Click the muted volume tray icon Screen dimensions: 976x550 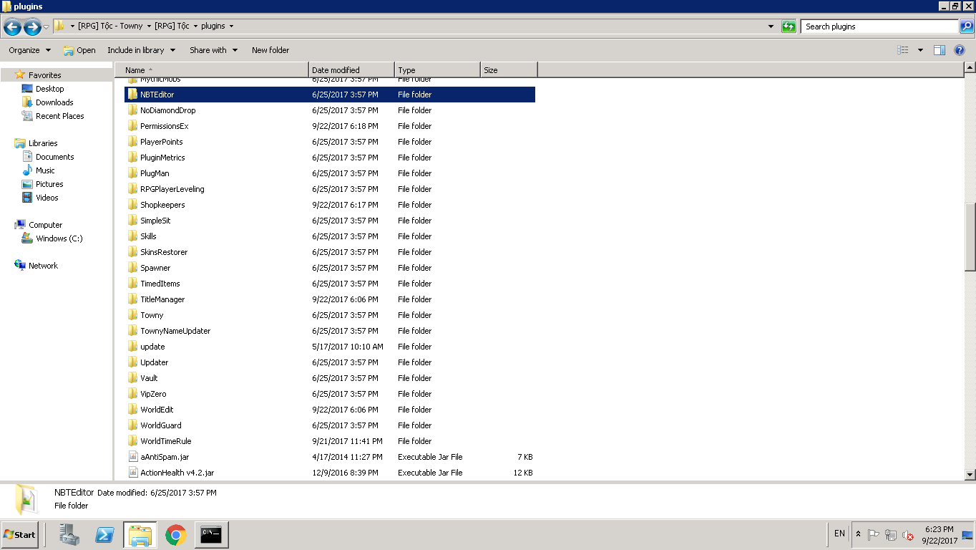click(x=908, y=535)
